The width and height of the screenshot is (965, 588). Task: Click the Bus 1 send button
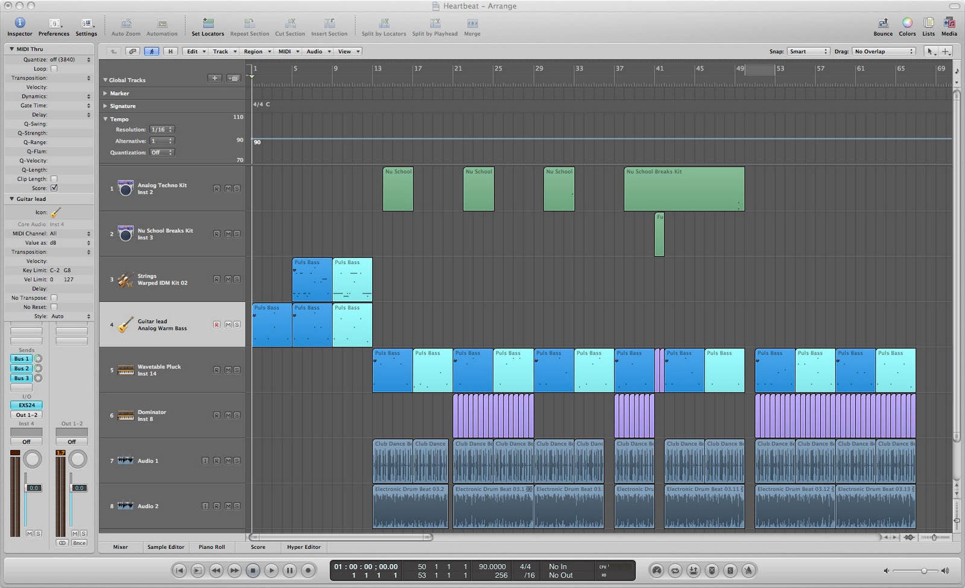pyautogui.click(x=21, y=358)
